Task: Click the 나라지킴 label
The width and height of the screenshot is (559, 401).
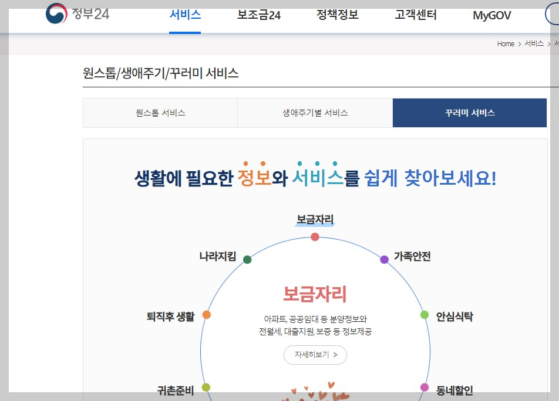Action: tap(218, 256)
